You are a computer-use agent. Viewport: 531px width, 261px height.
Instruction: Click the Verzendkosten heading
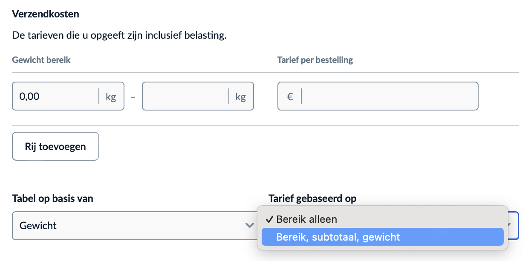point(46,14)
